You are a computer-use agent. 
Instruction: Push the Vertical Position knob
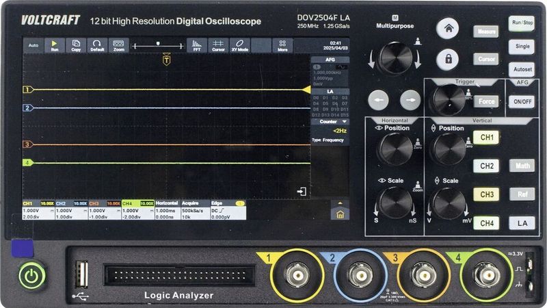449,149
